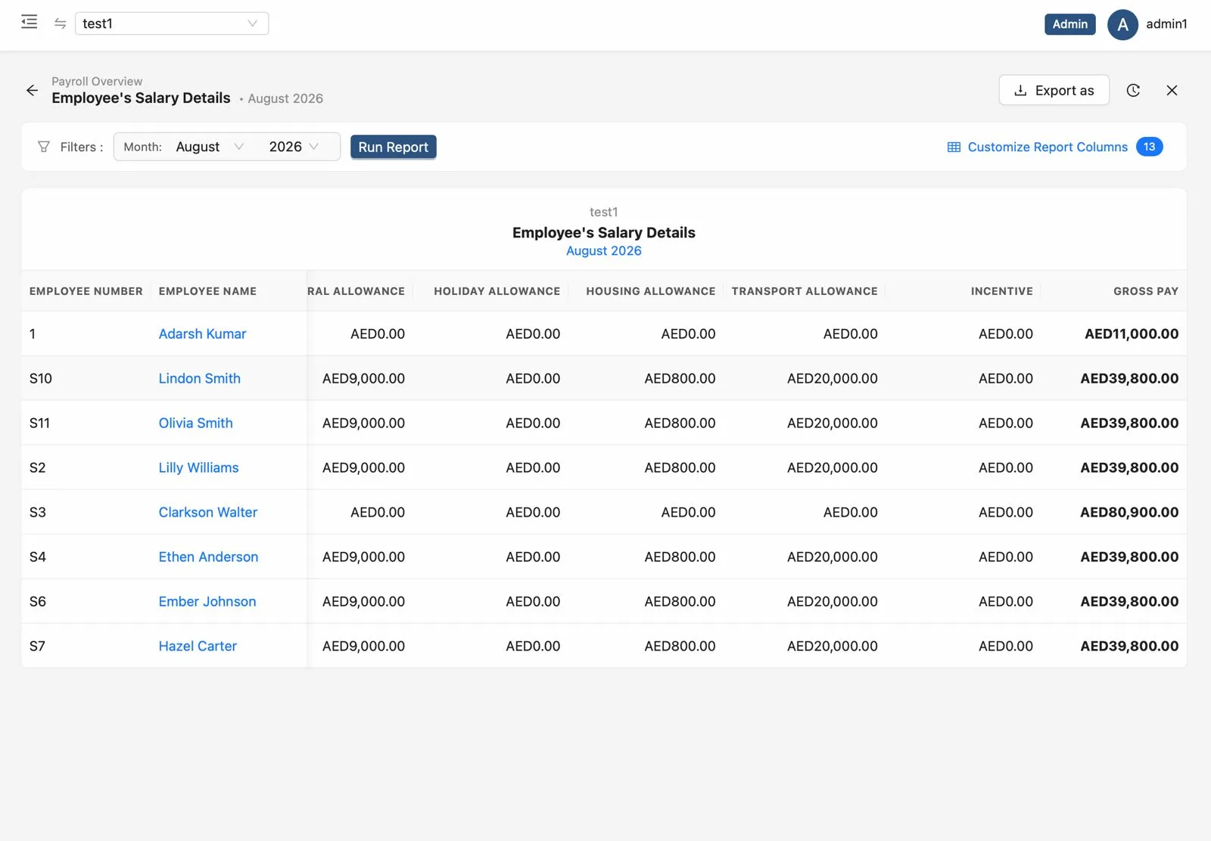This screenshot has width=1211, height=841.
Task: Open the Month August dropdown
Action: tap(209, 147)
